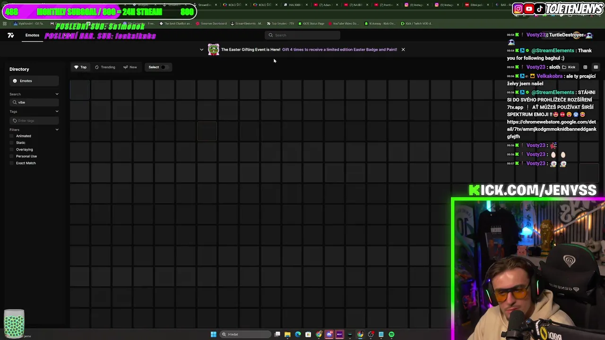
Task: Click the smiley icon beside Emotes
Action: pos(15,81)
